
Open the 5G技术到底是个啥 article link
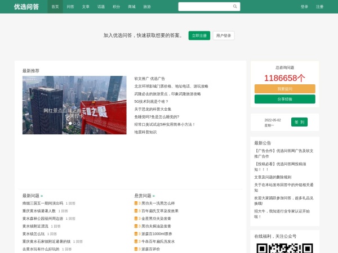tap(151, 101)
